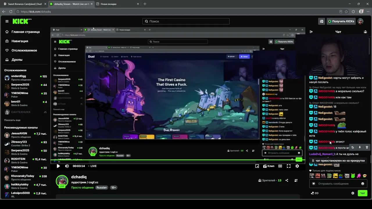Image resolution: width=372 pixels, height=209 pixels.
Task: Open offline CAHTEXHUKK channel
Action: tap(26, 112)
